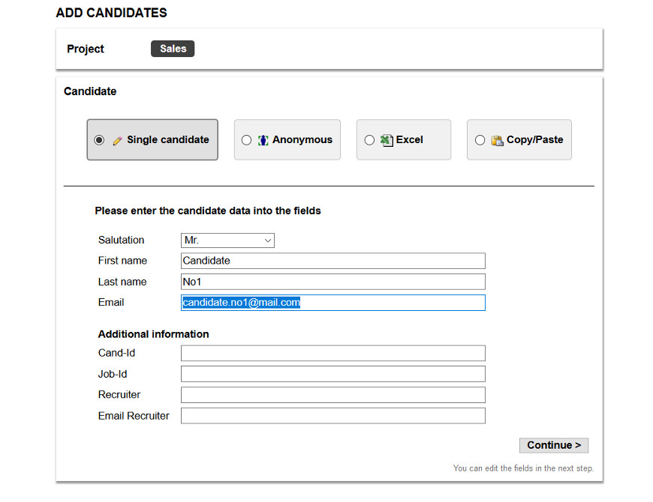
Task: Select the Anonymous radio button
Action: [x=246, y=140]
